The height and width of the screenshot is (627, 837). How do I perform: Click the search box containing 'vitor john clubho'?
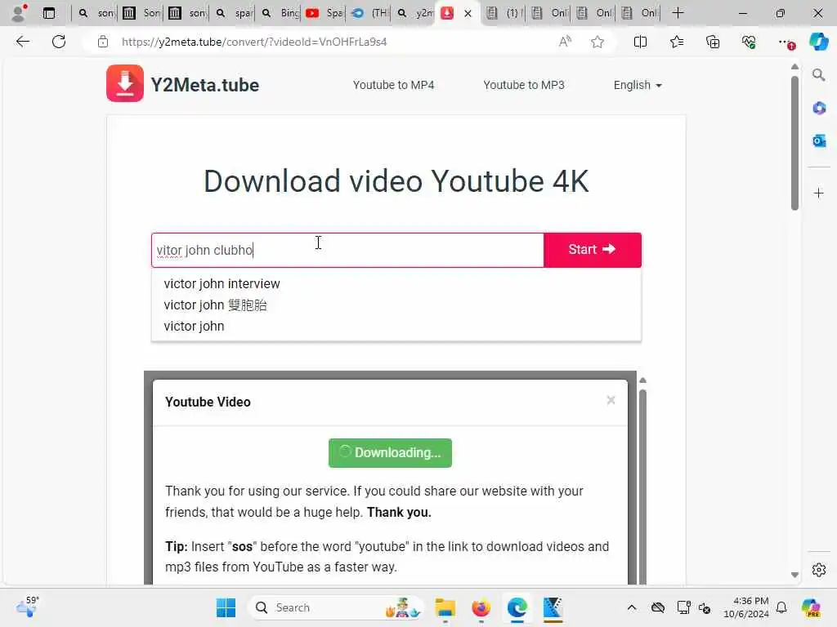pos(347,250)
